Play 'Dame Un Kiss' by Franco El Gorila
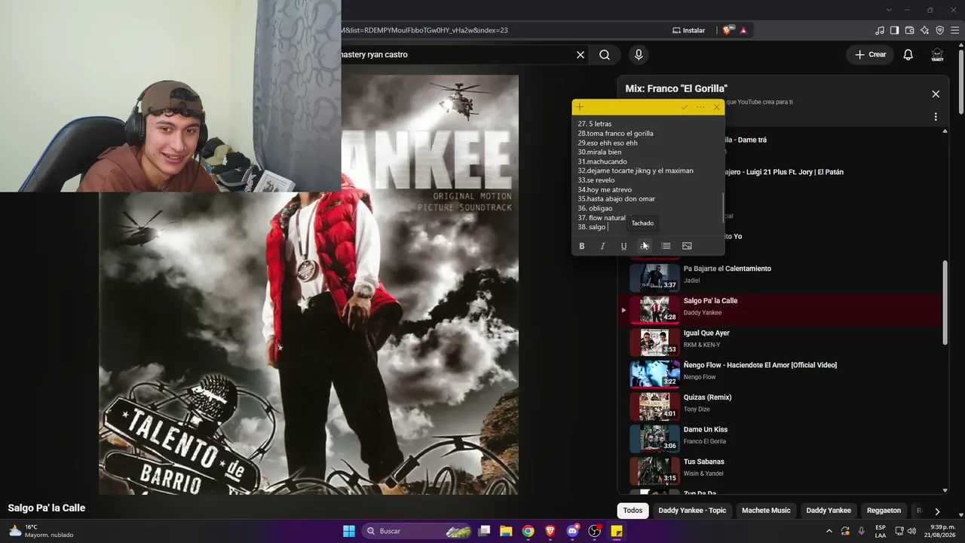Screen dimensions: 965x543 pyautogui.click(x=780, y=438)
